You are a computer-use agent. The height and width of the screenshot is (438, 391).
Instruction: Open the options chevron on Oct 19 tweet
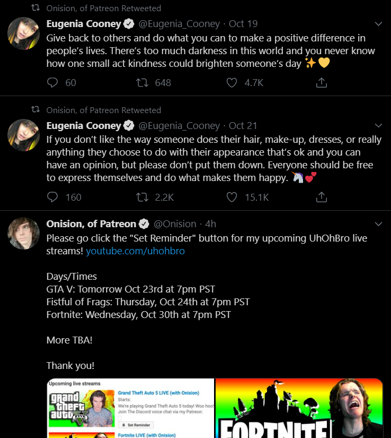tap(378, 24)
